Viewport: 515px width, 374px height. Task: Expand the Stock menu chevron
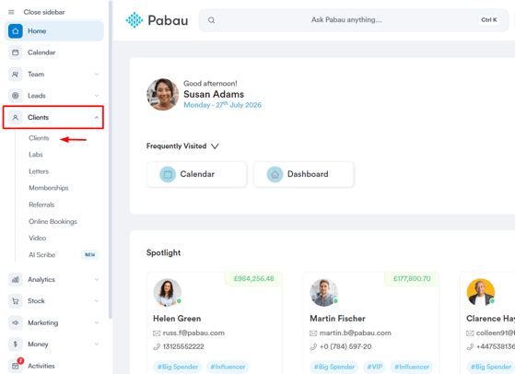click(x=97, y=301)
